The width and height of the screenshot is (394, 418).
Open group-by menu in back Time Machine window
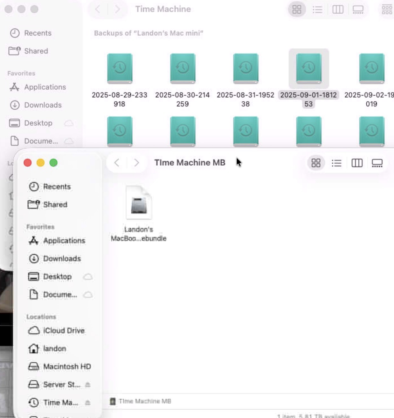tap(387, 10)
